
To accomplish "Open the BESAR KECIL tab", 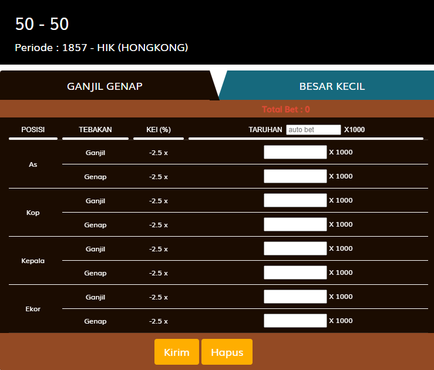I will tap(332, 86).
